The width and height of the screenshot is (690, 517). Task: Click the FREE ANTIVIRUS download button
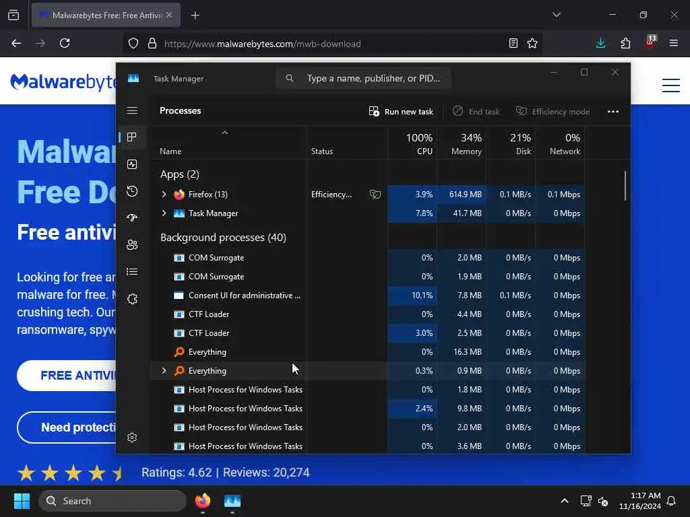point(67,376)
